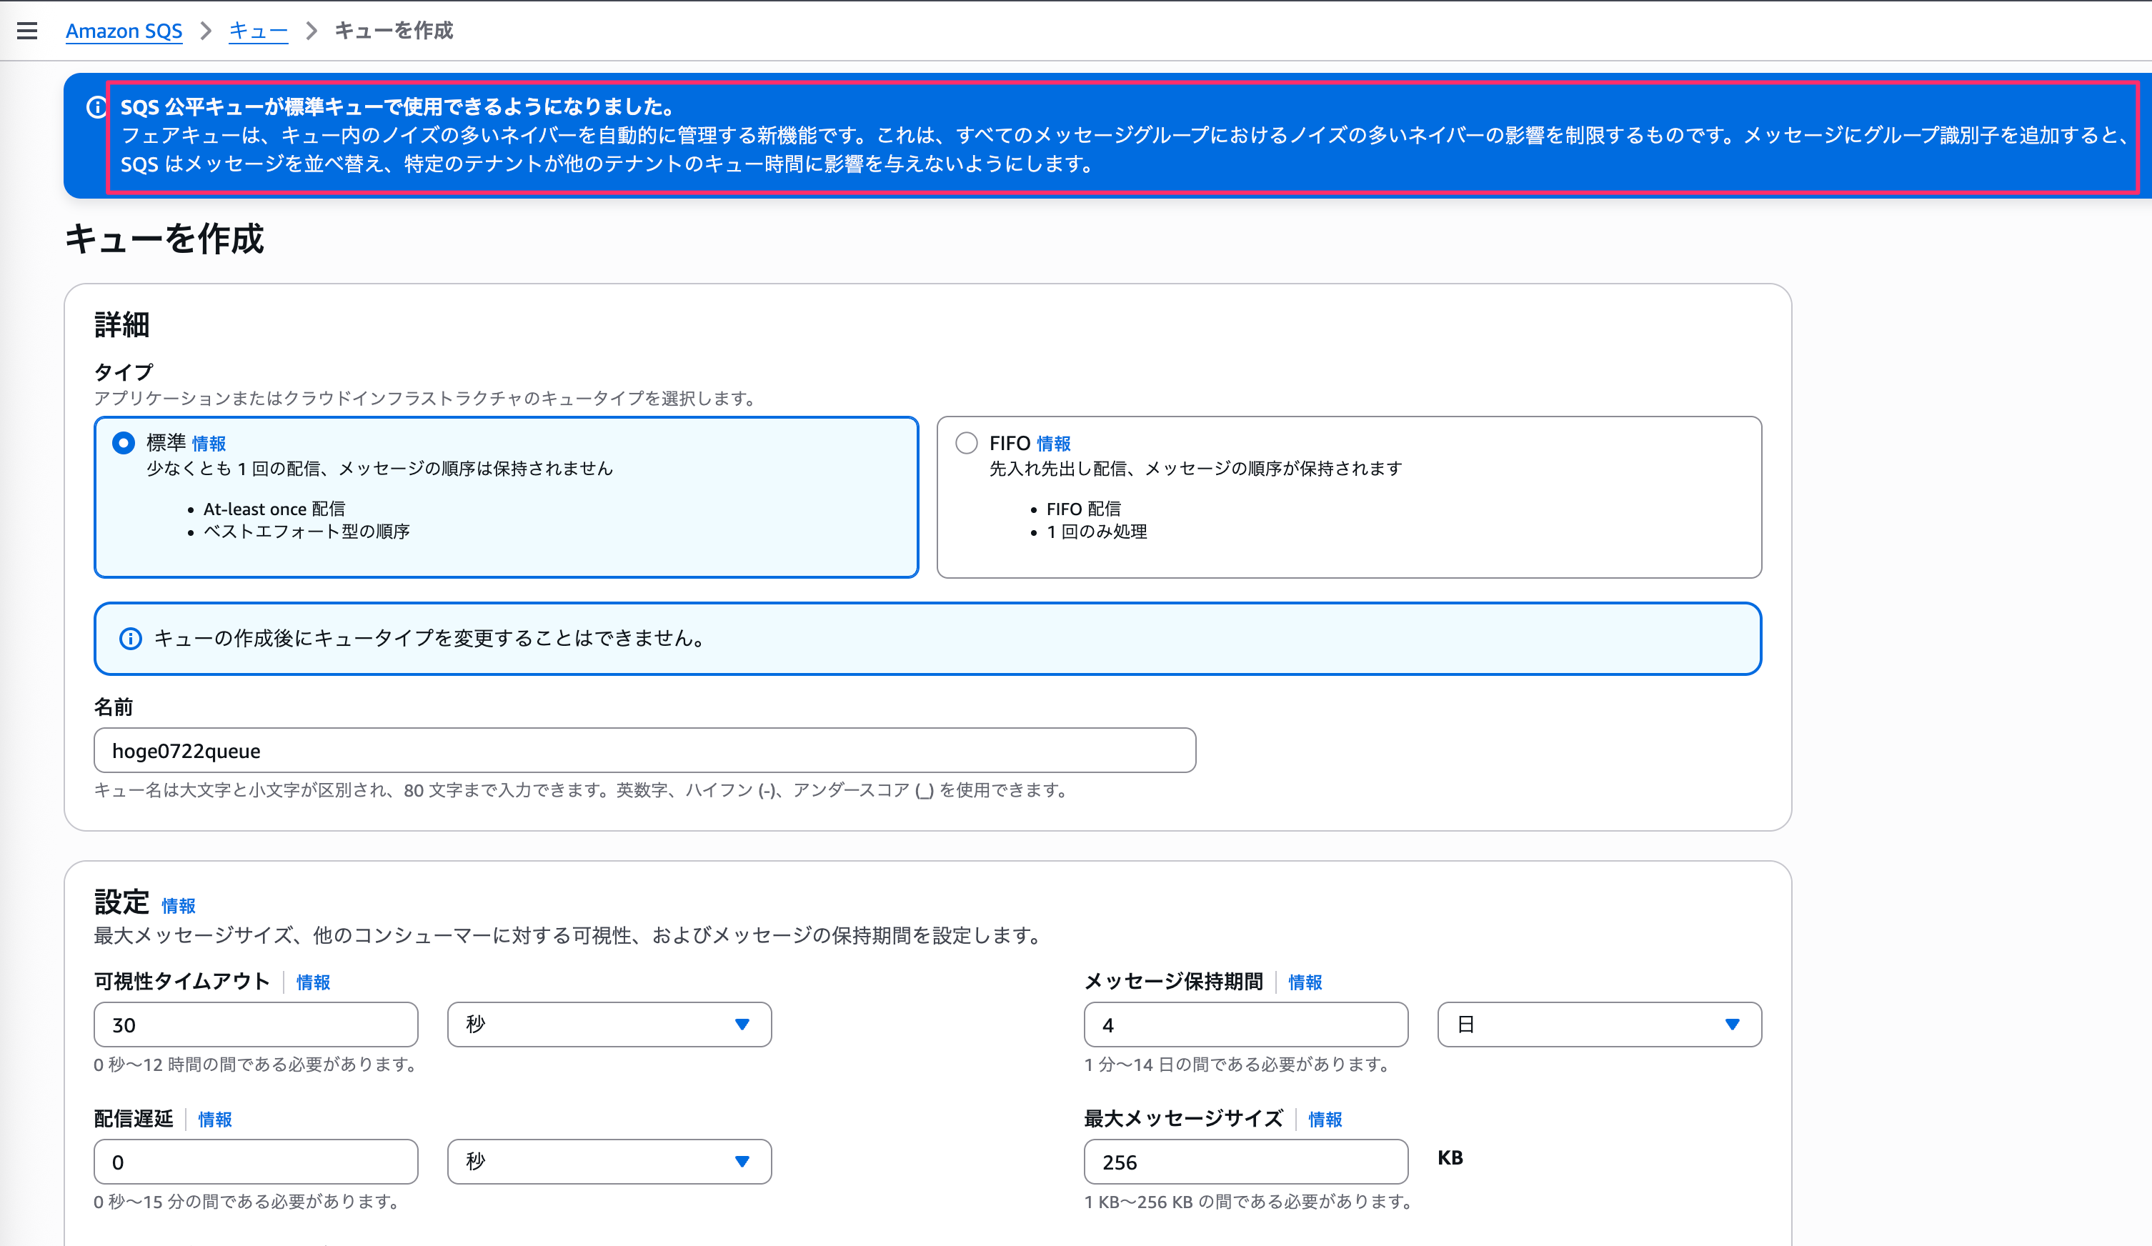Viewport: 2152px width, 1246px height.
Task: Click text '0 秒〜15 分の間である必要があります。'
Action: point(248,1202)
